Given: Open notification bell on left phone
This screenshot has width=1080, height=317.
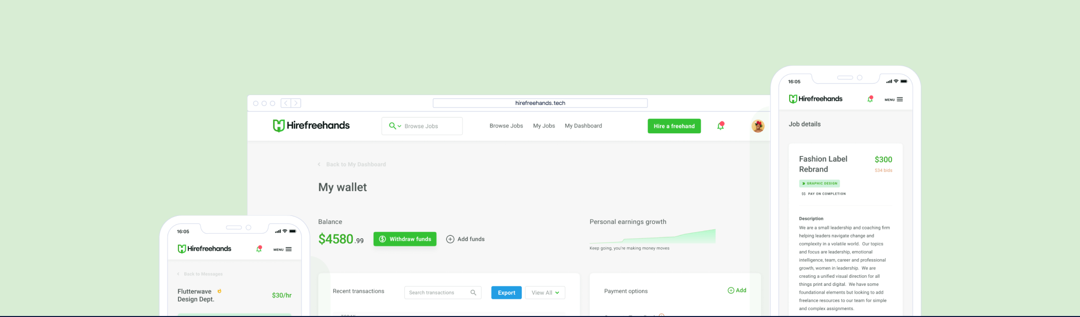Looking at the screenshot, I should point(259,249).
